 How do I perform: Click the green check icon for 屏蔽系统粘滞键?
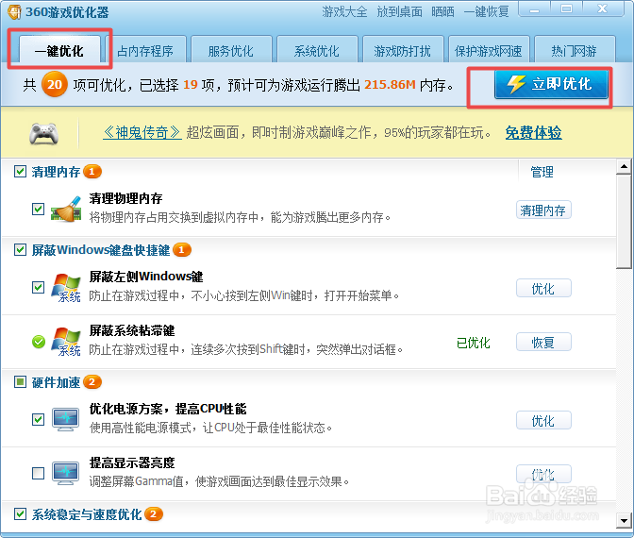[39, 342]
